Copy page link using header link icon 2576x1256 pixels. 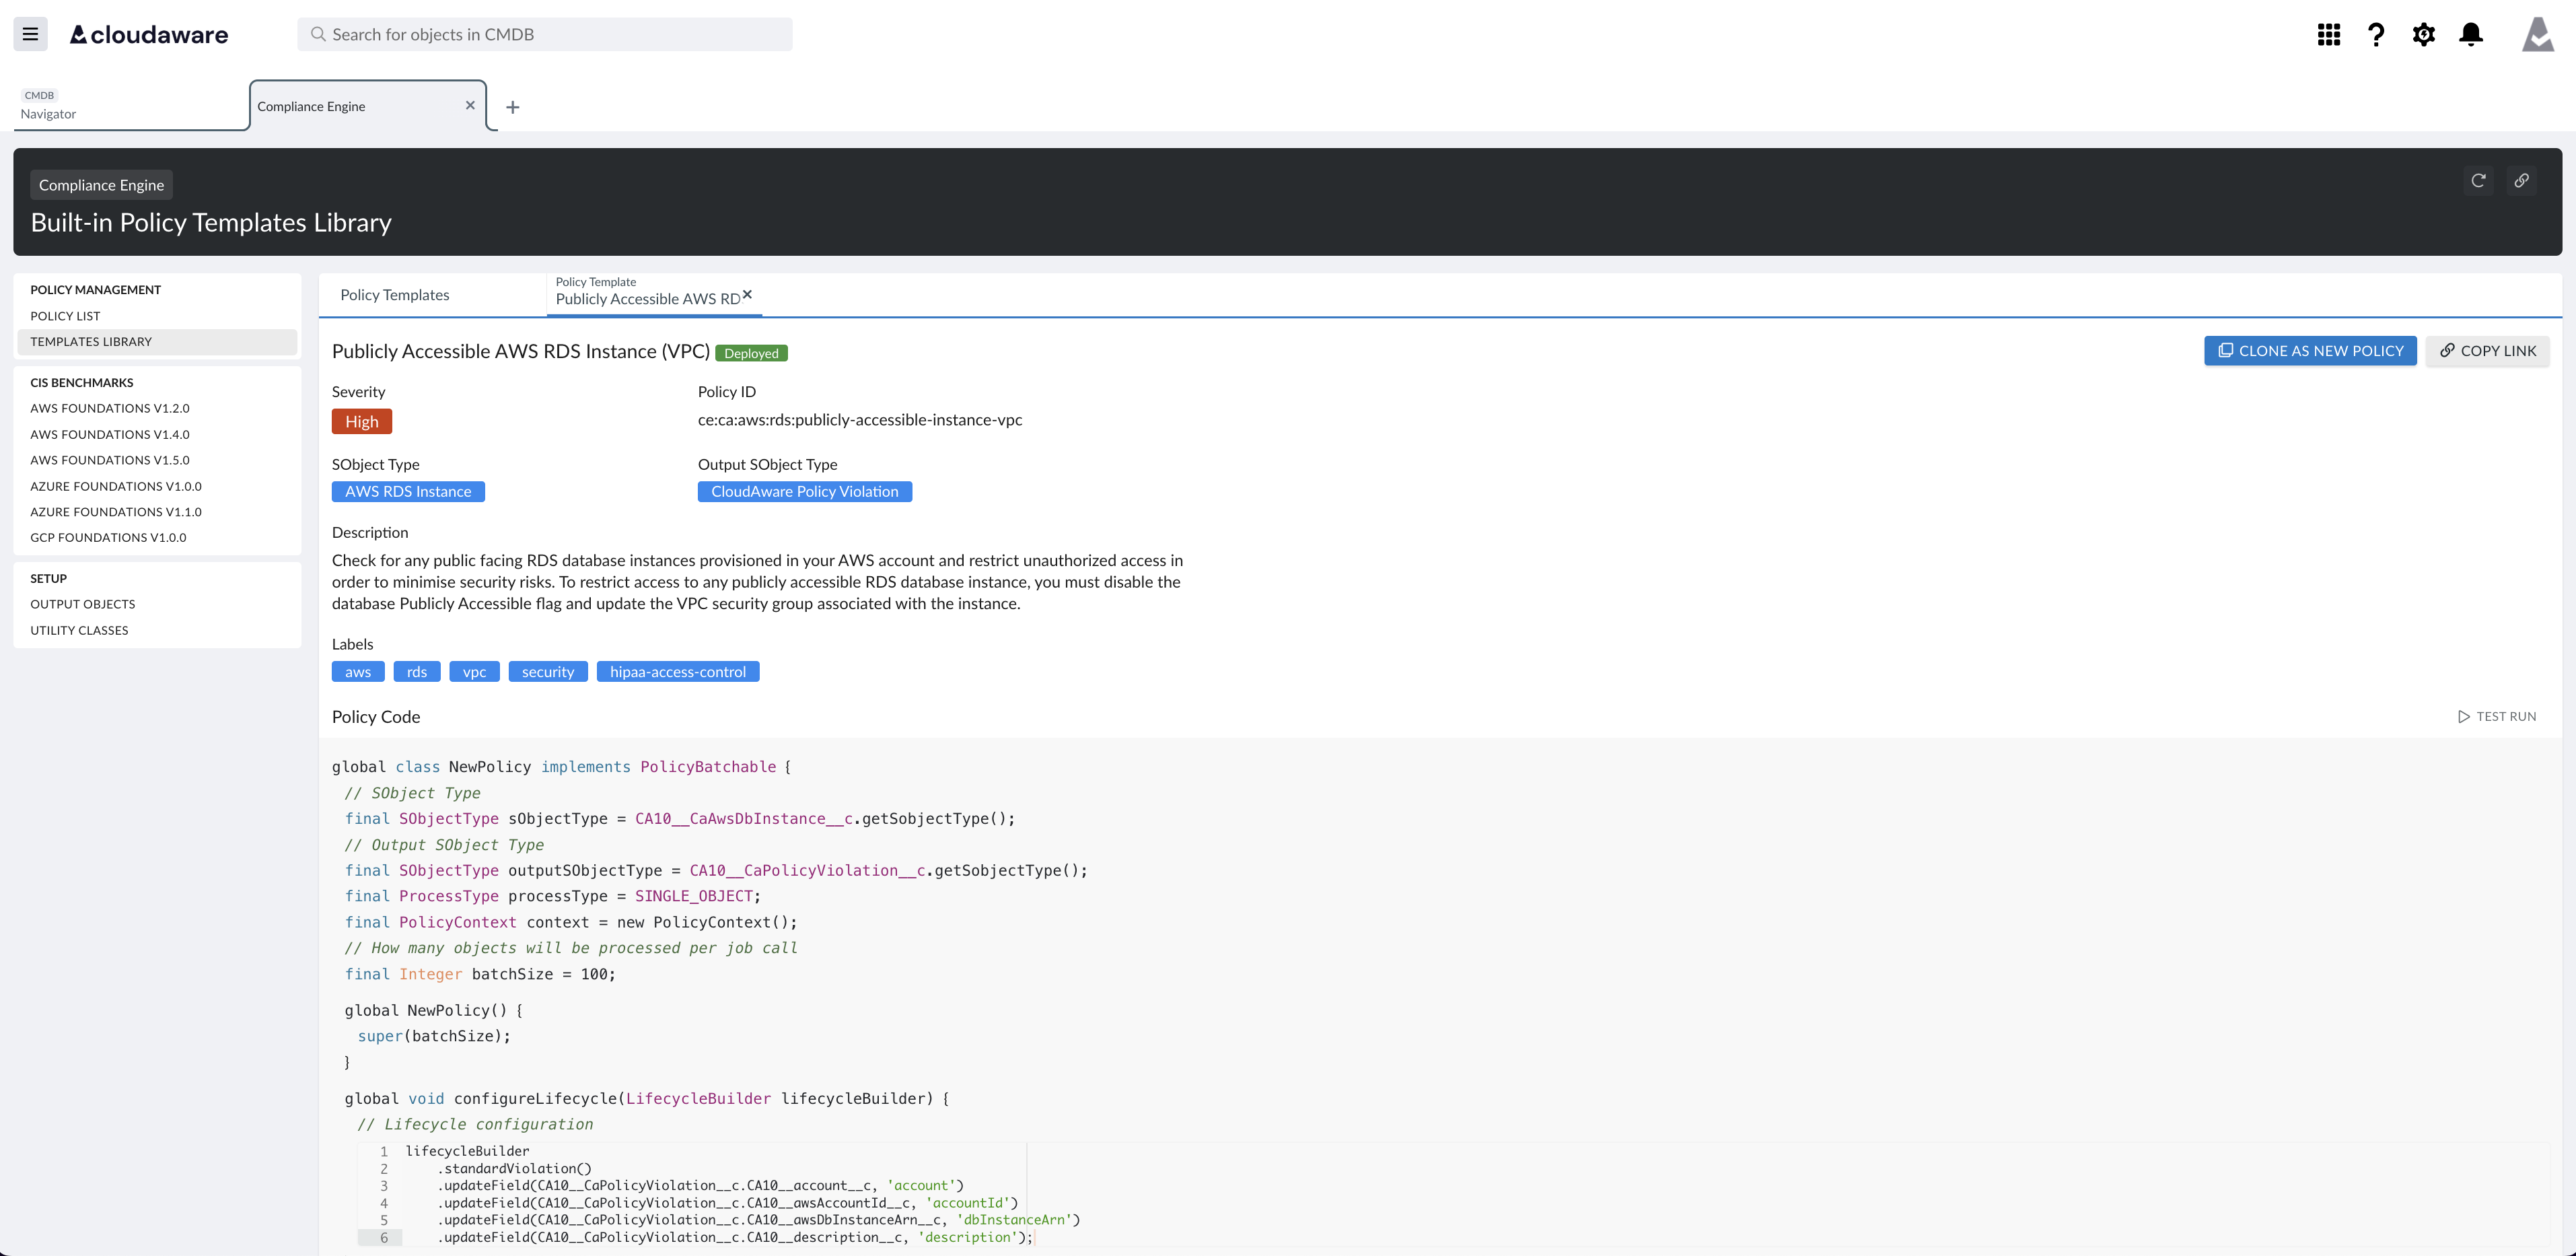click(x=2522, y=181)
